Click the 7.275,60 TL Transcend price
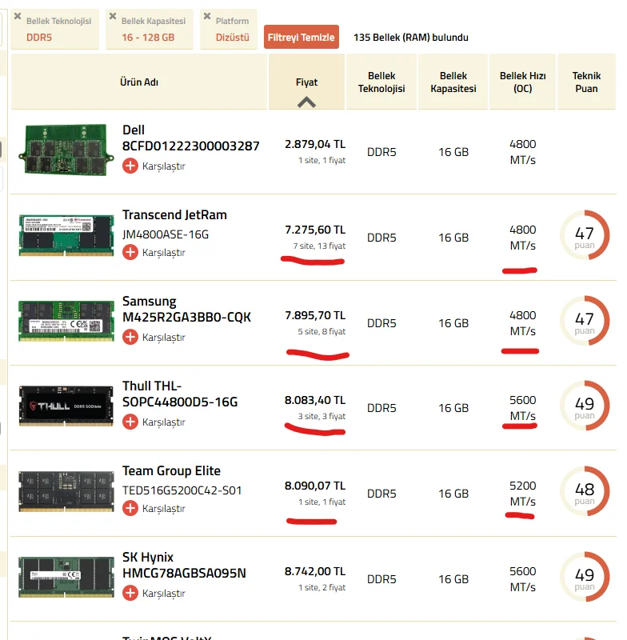The width and height of the screenshot is (627, 640). (315, 230)
